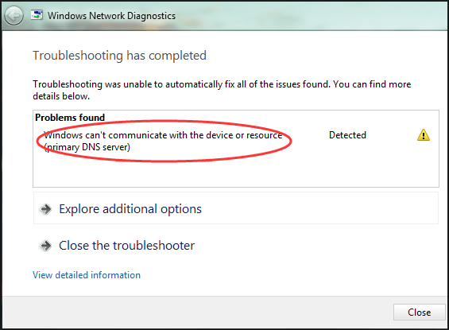
Task: Open View detailed information link
Action: (87, 275)
